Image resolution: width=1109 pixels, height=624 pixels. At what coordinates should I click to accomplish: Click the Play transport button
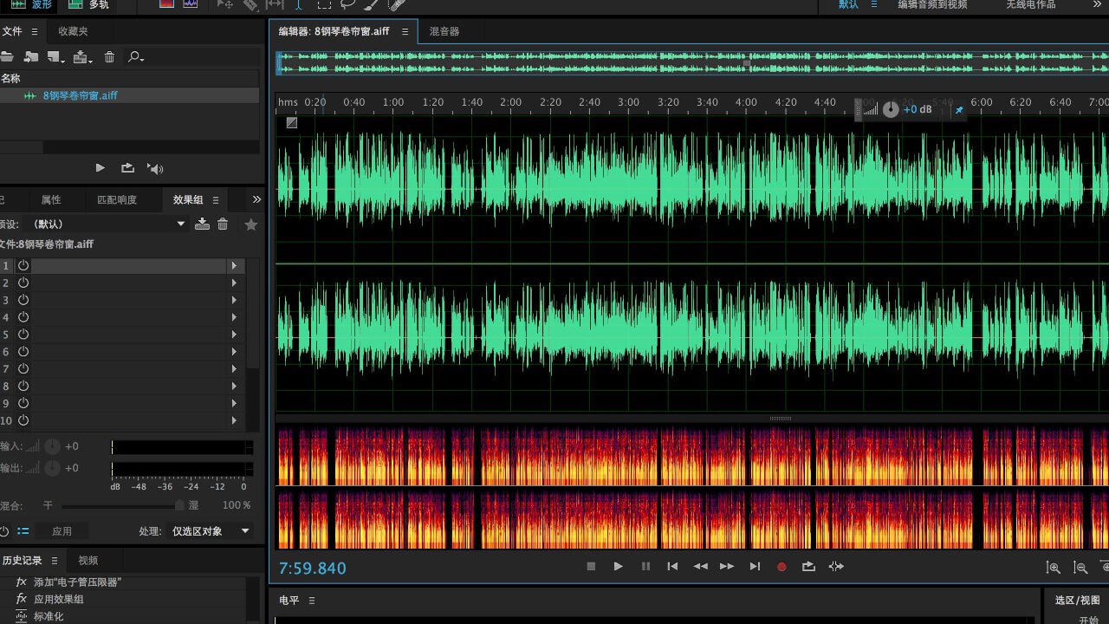click(618, 567)
